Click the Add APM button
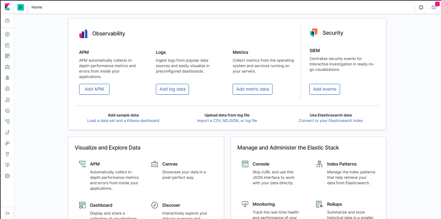This screenshot has width=441, height=219. [x=94, y=89]
